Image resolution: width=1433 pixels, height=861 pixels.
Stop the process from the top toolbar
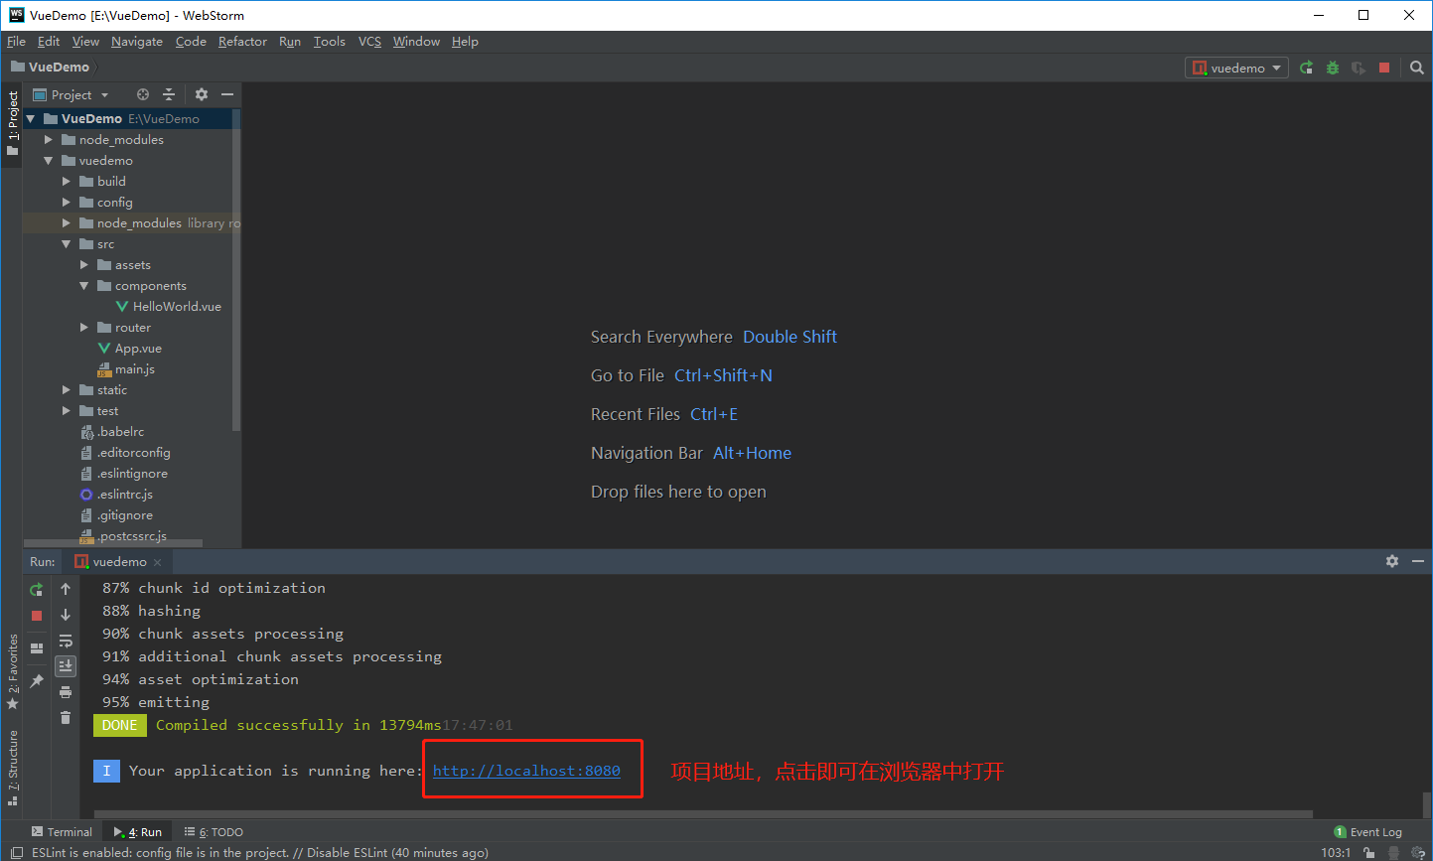tap(1384, 68)
